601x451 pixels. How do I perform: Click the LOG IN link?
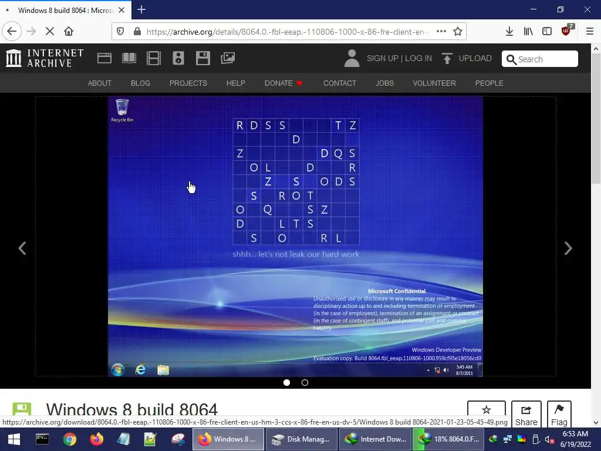click(x=418, y=58)
